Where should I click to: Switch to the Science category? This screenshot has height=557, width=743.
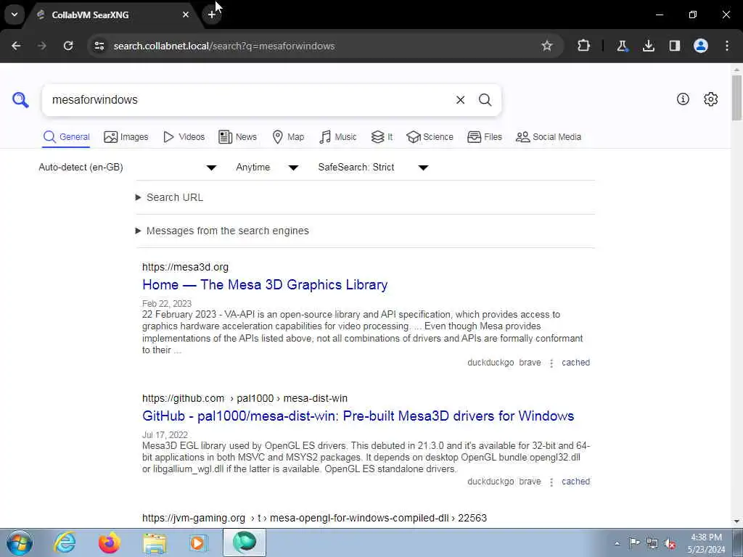pos(430,137)
